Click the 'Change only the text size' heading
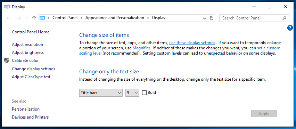 pyautogui.click(x=109, y=71)
